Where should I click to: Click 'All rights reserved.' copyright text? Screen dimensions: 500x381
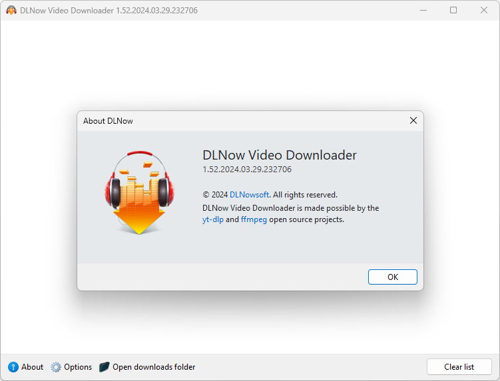[x=305, y=195]
